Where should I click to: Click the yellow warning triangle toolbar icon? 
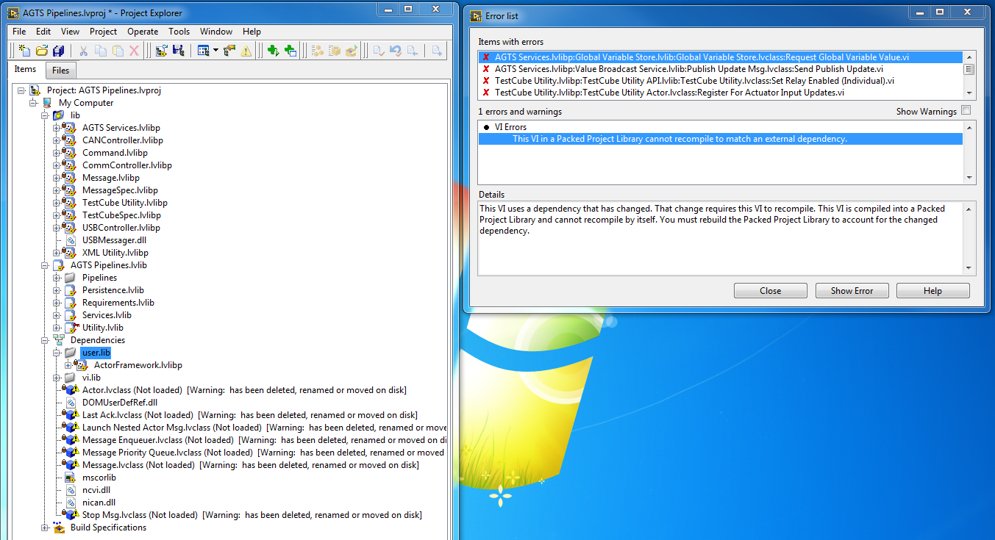246,51
